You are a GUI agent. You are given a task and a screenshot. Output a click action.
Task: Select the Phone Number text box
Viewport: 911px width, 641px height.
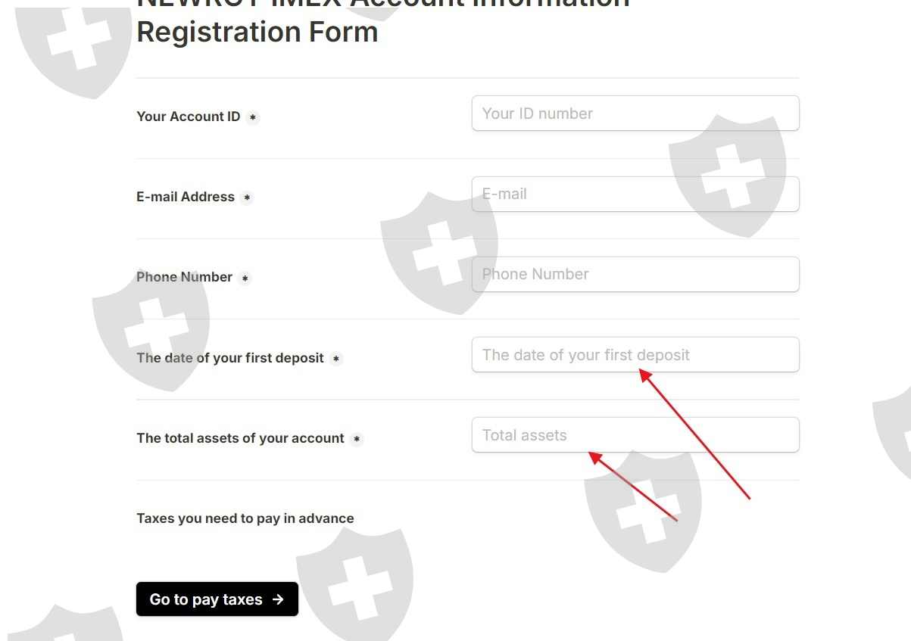(x=635, y=274)
